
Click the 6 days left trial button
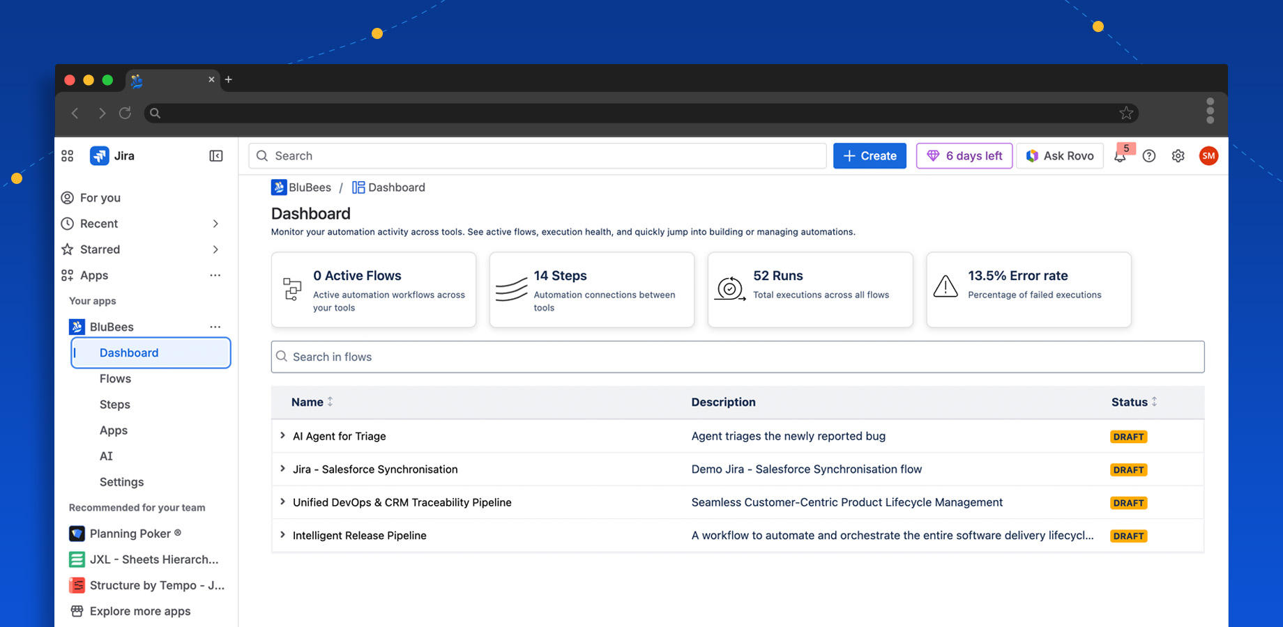(x=964, y=156)
